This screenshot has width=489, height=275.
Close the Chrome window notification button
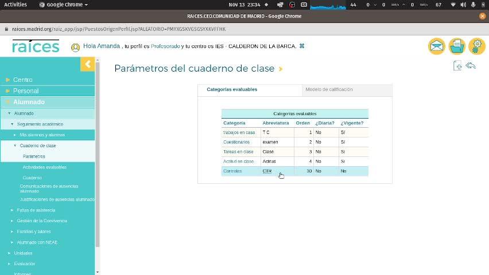482,16
